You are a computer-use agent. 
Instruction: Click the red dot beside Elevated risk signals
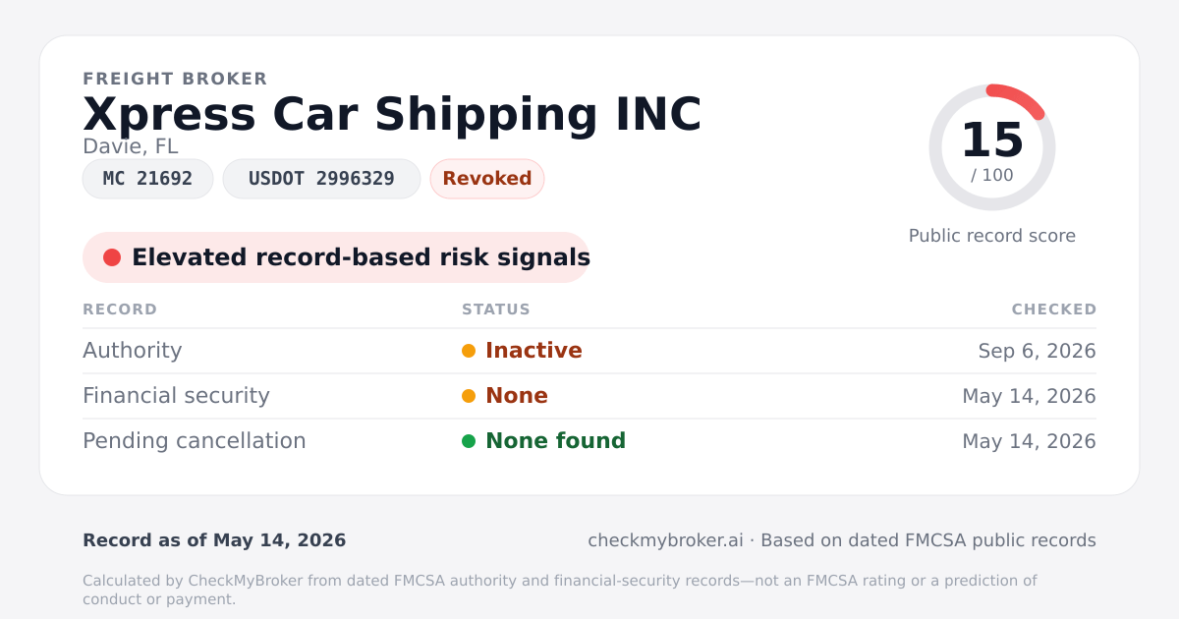coord(112,257)
